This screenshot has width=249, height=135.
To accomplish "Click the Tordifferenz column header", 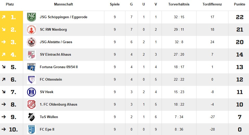I will [x=212, y=4].
